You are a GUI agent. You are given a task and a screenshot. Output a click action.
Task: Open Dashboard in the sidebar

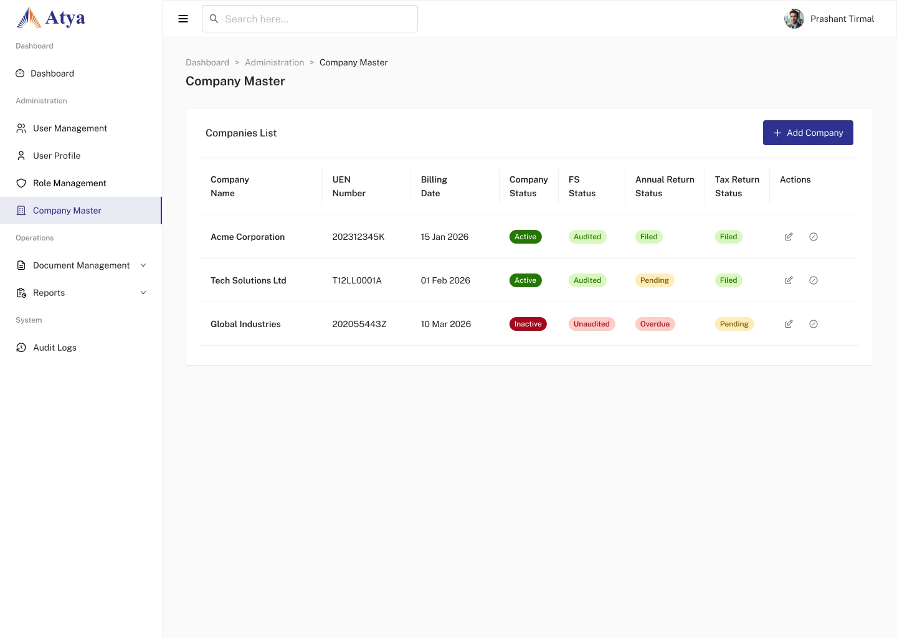(81, 74)
